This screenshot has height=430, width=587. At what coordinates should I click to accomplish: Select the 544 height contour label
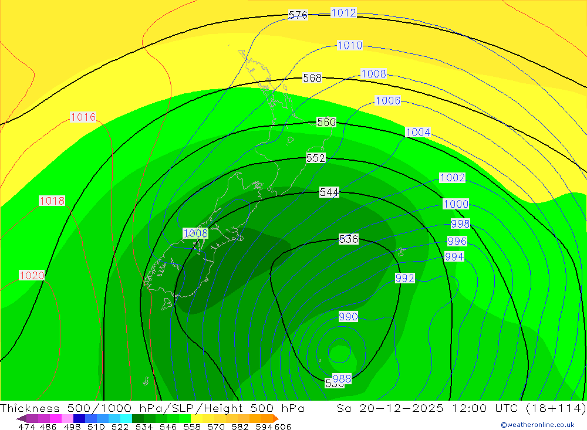(x=329, y=192)
